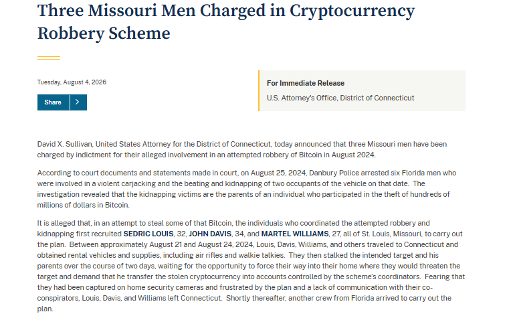
Task: Click the bold name MARTEL WILLIAMS
Action: tap(295, 234)
